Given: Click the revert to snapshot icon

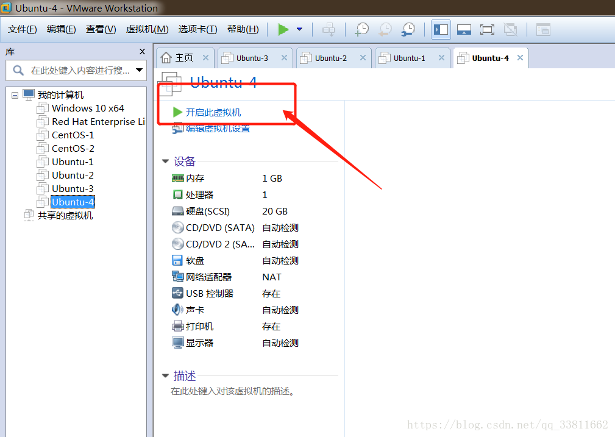Looking at the screenshot, I should [385, 29].
